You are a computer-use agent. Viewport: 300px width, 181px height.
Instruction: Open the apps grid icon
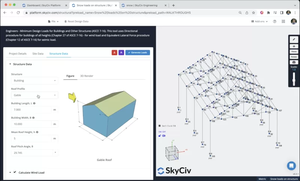pos(283,22)
